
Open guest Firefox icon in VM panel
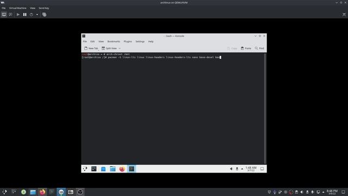click(122, 169)
